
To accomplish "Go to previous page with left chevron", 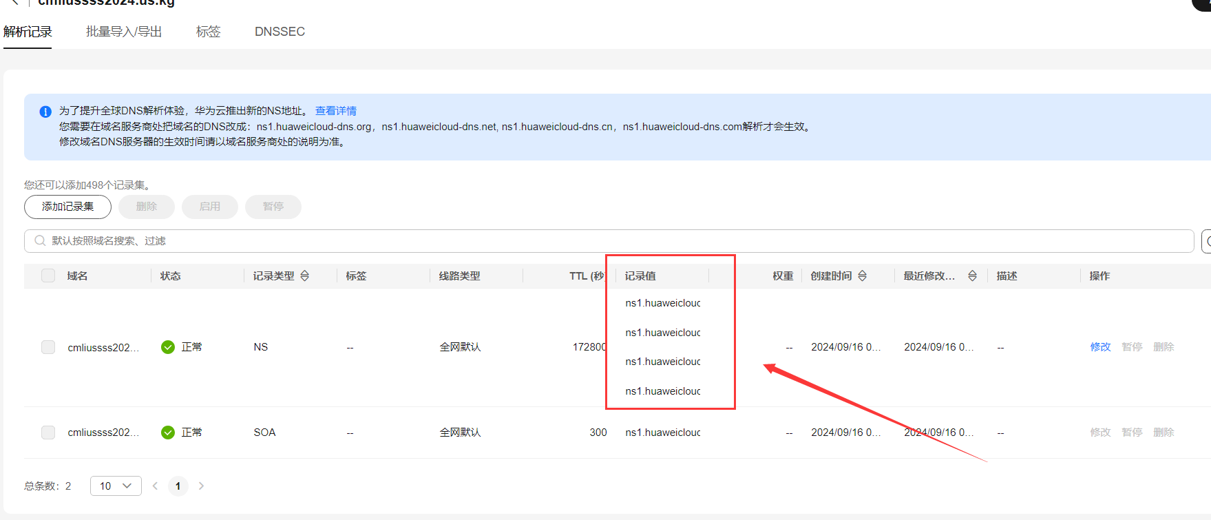I will pos(155,486).
